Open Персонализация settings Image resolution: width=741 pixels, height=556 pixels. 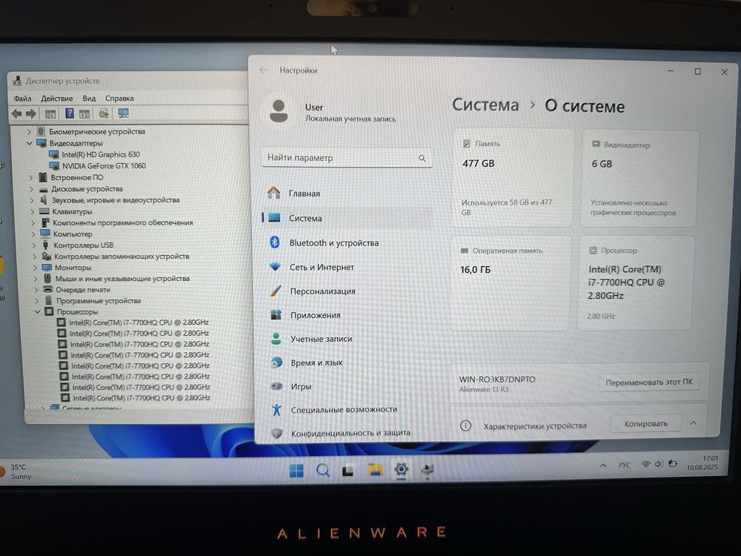click(x=323, y=291)
